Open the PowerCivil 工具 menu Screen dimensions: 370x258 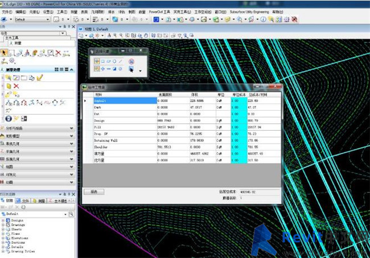pyautogui.click(x=159, y=12)
